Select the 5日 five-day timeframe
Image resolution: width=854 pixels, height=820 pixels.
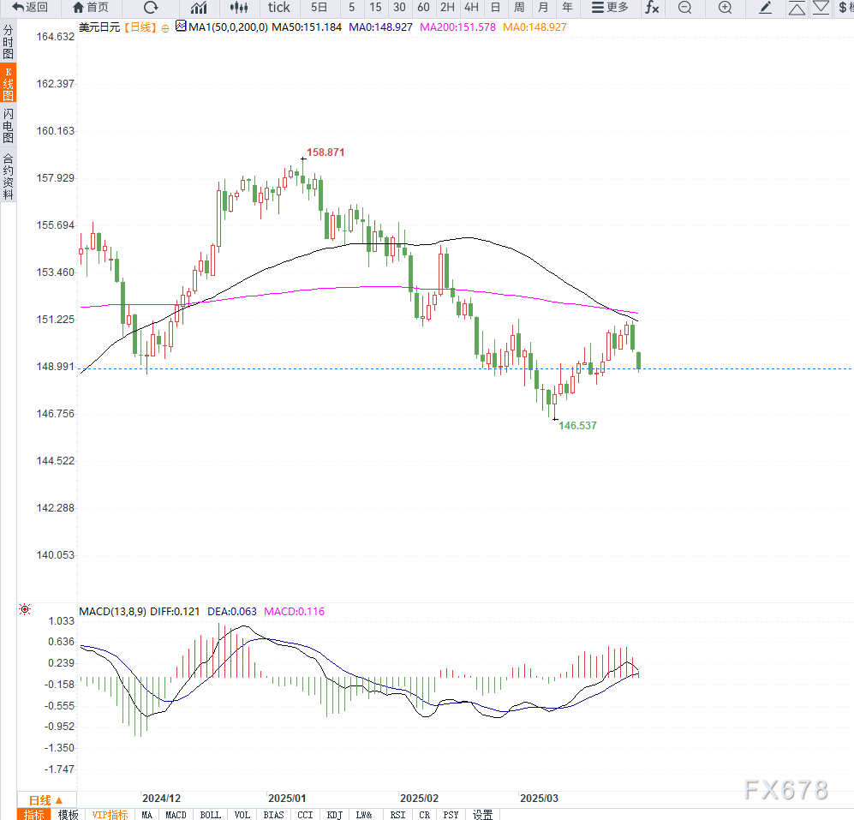pyautogui.click(x=320, y=8)
